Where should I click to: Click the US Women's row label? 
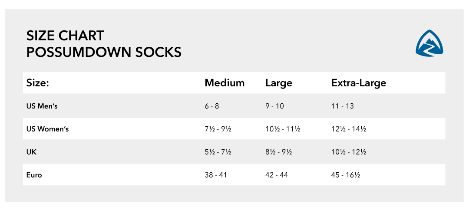tap(47, 129)
